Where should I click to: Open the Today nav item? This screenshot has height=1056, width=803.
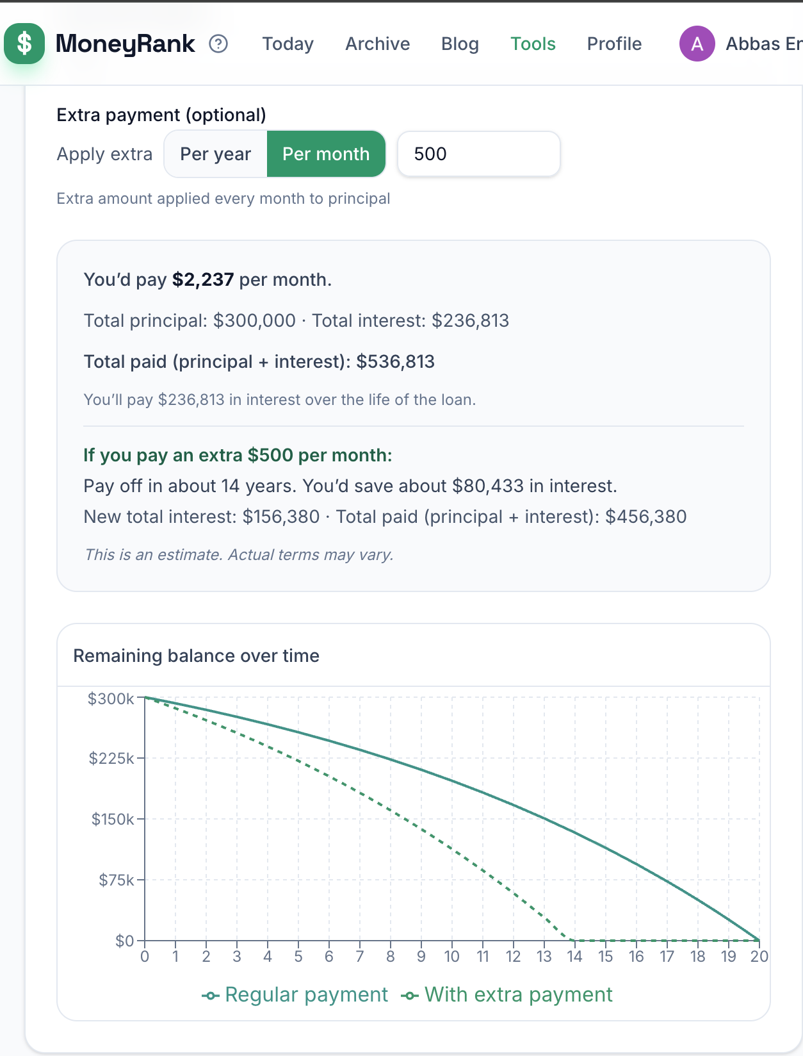coord(288,44)
